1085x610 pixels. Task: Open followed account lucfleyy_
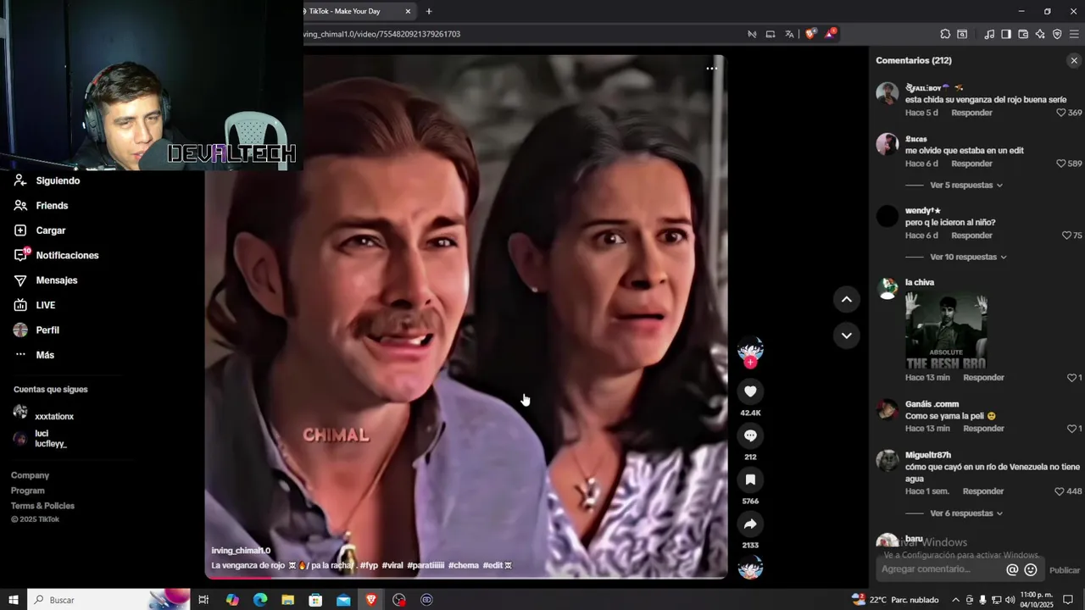(51, 444)
